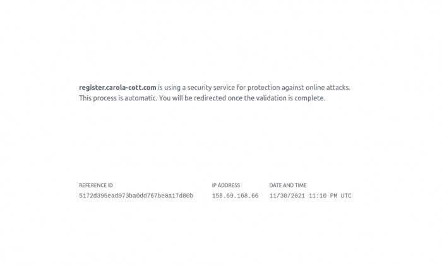
Task: Click the '11:10 PM' time portion
Action: pyautogui.click(x=323, y=196)
